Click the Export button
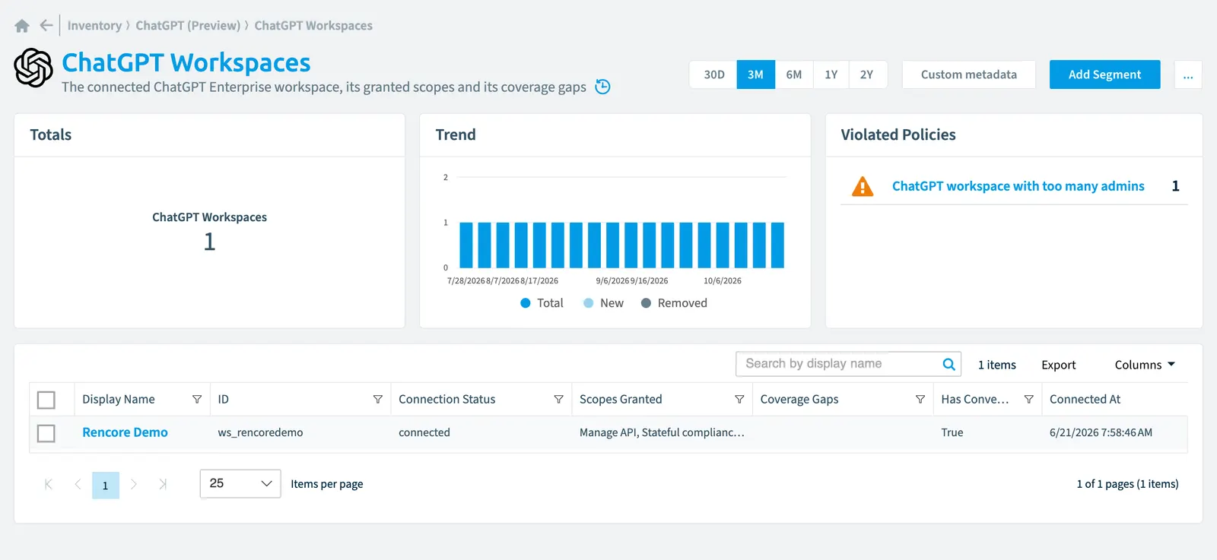The height and width of the screenshot is (560, 1217). coord(1059,365)
